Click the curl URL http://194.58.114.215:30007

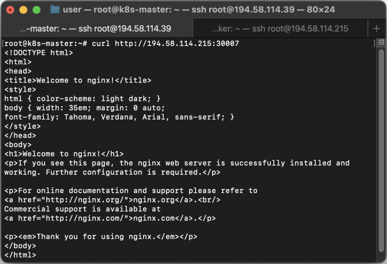tap(177, 44)
